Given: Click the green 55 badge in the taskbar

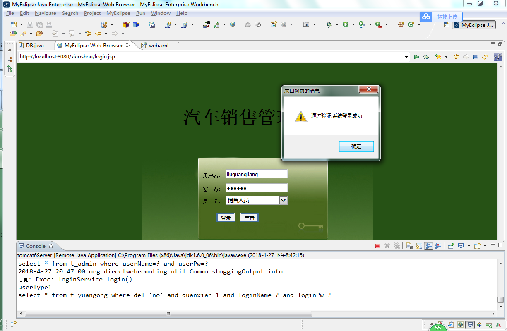Looking at the screenshot, I should click(x=438, y=327).
